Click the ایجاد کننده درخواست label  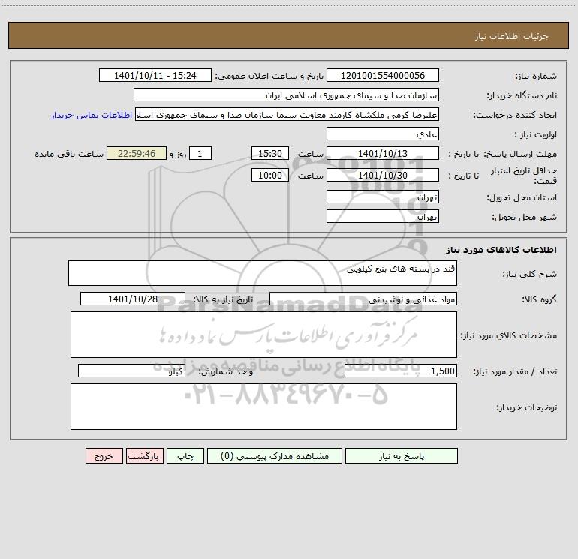(515, 116)
